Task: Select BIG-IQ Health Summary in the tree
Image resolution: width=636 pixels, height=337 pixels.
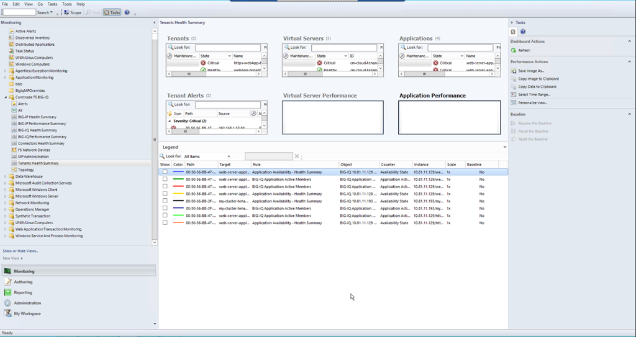Action: [37, 130]
